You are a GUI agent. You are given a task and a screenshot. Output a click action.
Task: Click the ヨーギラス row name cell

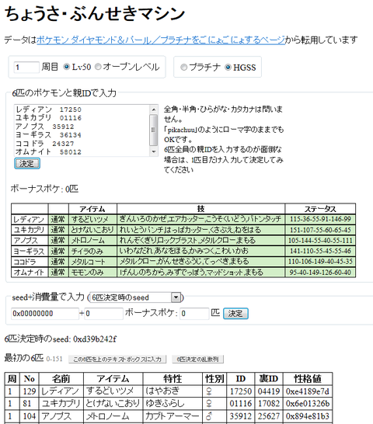point(30,251)
